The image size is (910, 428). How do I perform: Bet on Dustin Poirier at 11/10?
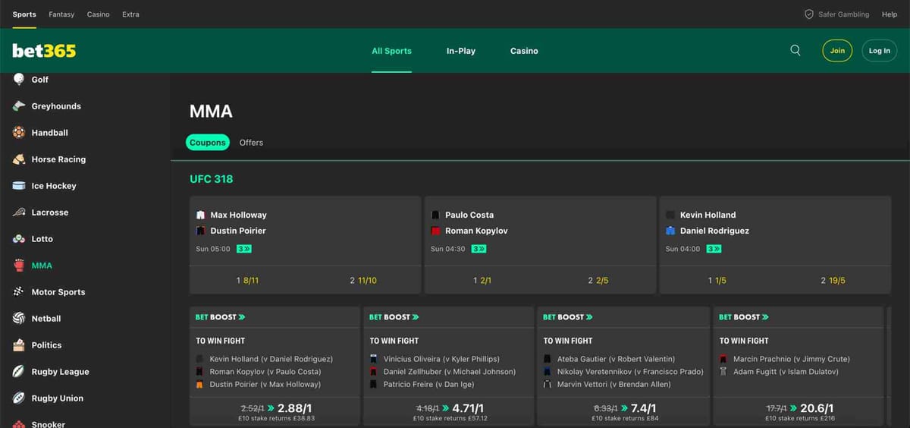(x=363, y=280)
